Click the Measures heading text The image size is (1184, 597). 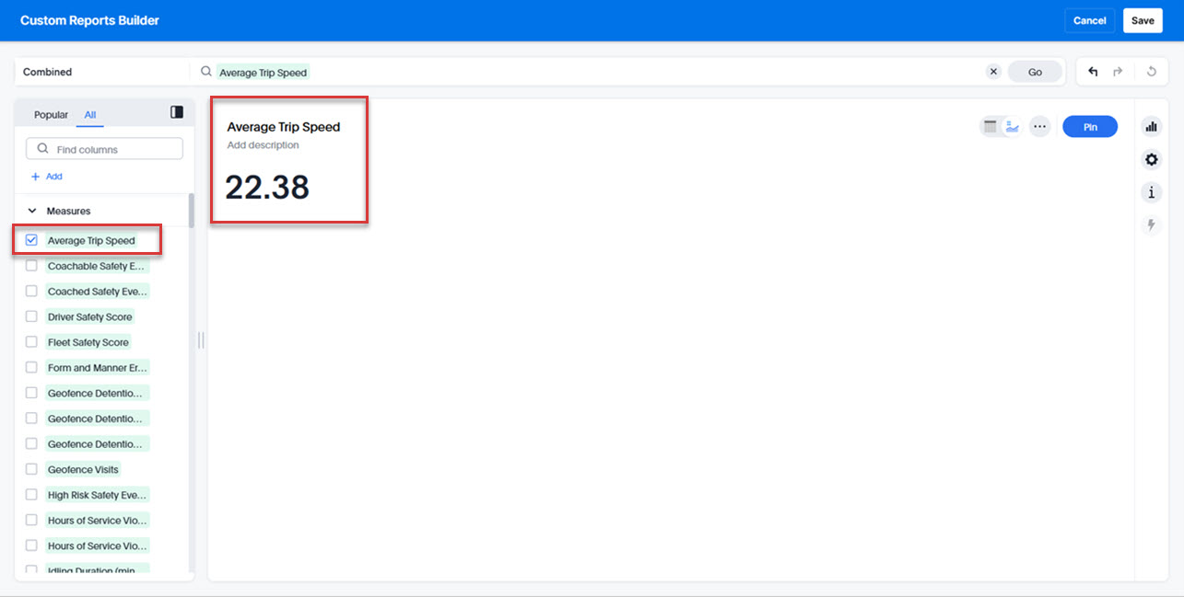(x=69, y=211)
